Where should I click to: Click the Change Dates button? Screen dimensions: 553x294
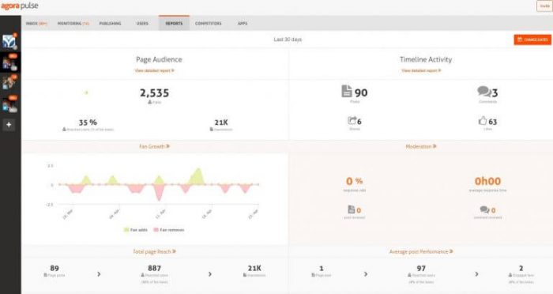click(x=532, y=40)
